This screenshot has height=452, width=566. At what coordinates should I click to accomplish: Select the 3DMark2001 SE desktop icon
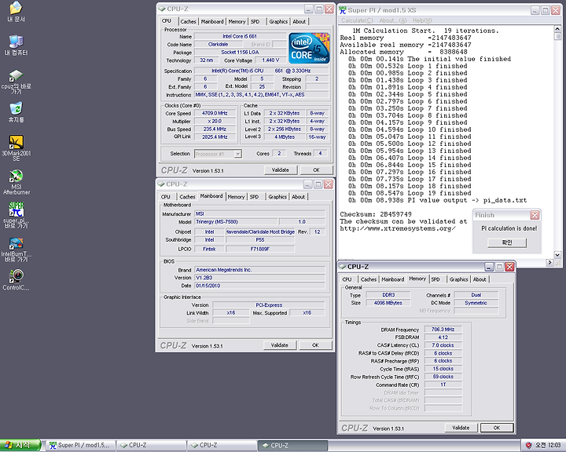pyautogui.click(x=16, y=148)
